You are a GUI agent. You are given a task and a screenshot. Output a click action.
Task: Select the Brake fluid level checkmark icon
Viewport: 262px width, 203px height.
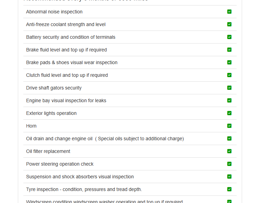(229, 50)
